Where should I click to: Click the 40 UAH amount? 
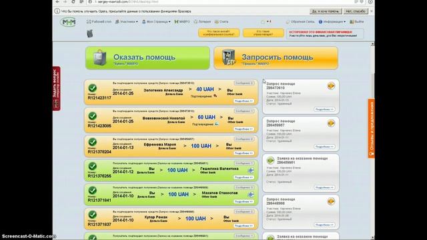[x=205, y=89]
